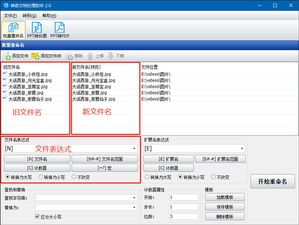This screenshot has width=299, height=225.
Task: Click the [E] 扩展名 button
Action: pyautogui.click(x=168, y=159)
